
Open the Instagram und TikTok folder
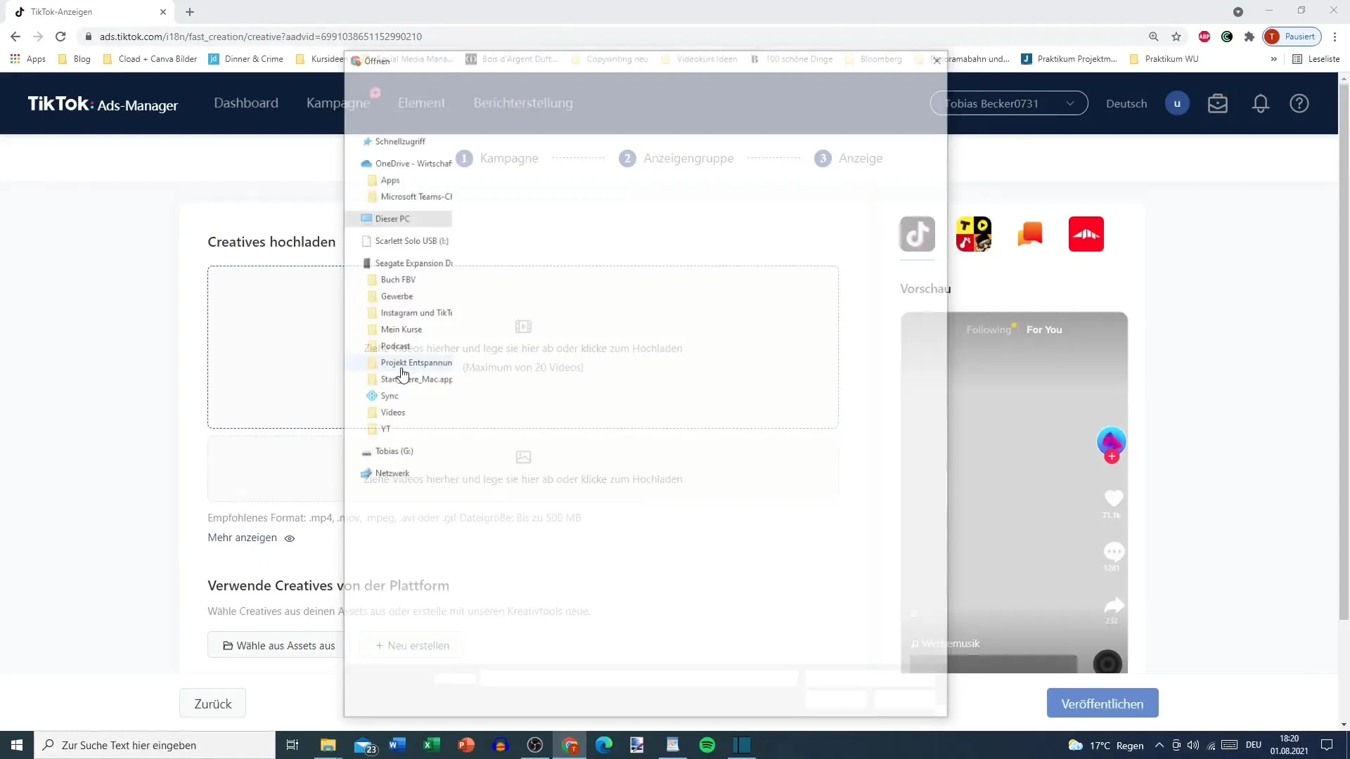(410, 313)
